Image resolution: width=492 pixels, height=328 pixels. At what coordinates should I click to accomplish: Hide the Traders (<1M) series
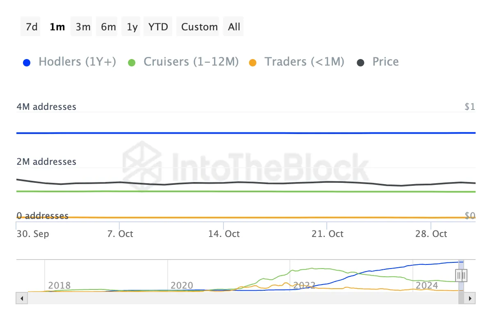pyautogui.click(x=304, y=62)
